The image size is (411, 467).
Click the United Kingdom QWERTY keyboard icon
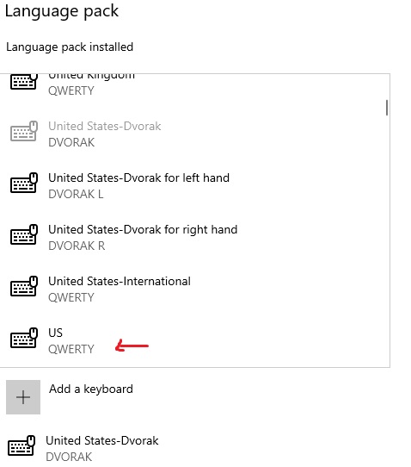pyautogui.click(x=24, y=81)
